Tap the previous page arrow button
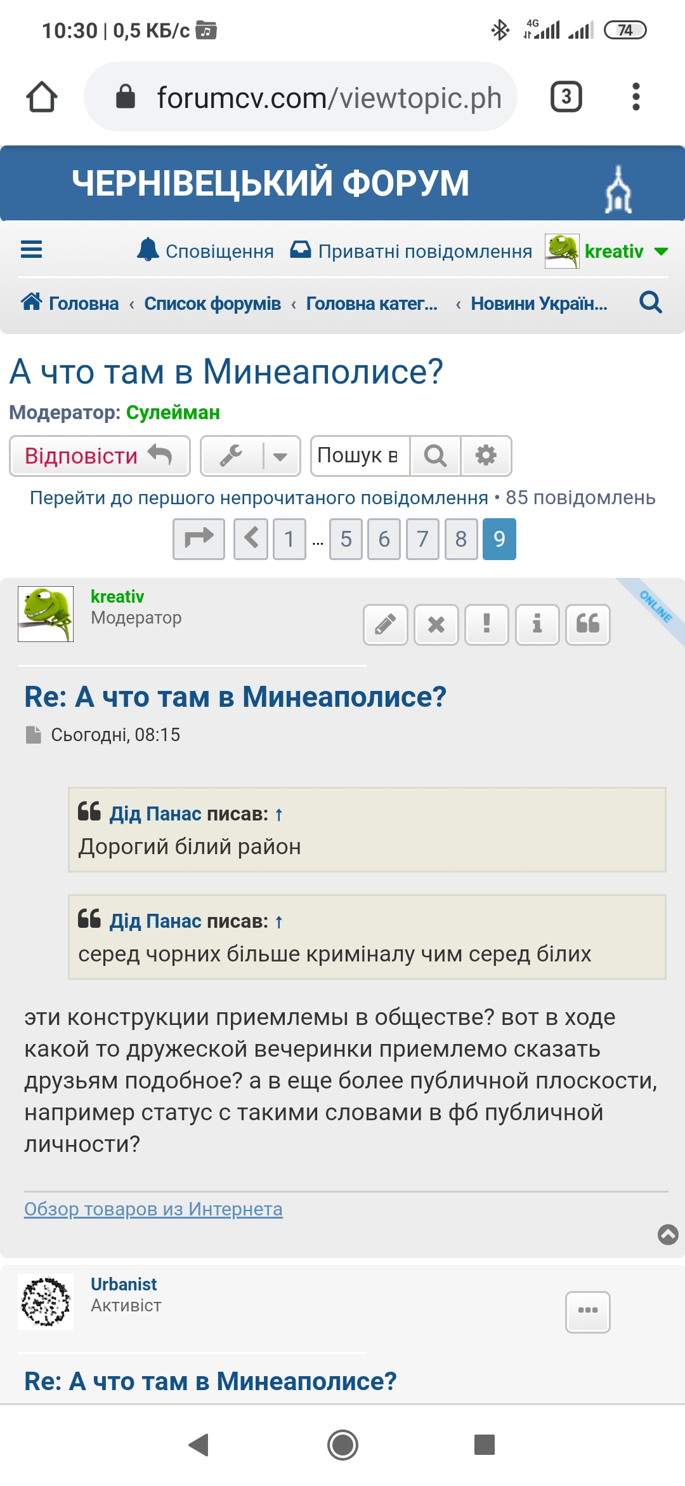The height and width of the screenshot is (1486, 685). (x=251, y=539)
